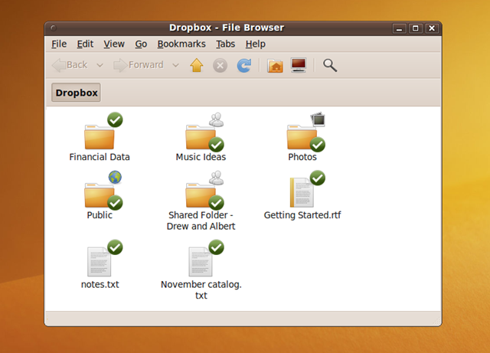This screenshot has width=490, height=353.
Task: Click the Music Ideas label
Action: (x=201, y=157)
